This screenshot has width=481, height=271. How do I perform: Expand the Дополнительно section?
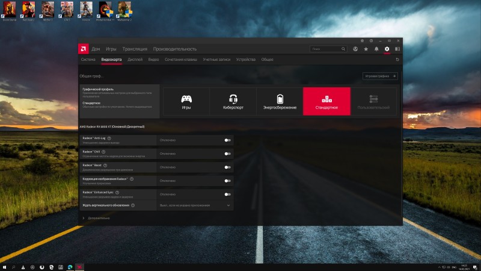coord(96,218)
